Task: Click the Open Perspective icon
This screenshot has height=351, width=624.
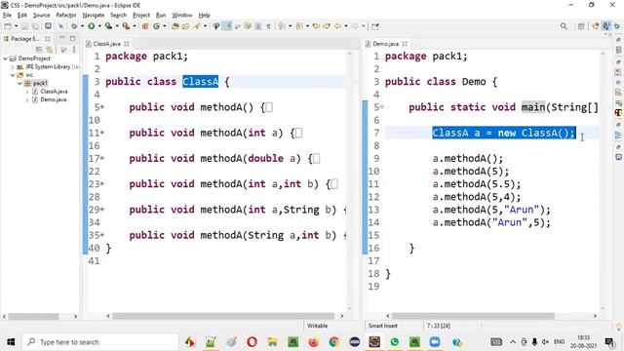Action: tap(581, 26)
